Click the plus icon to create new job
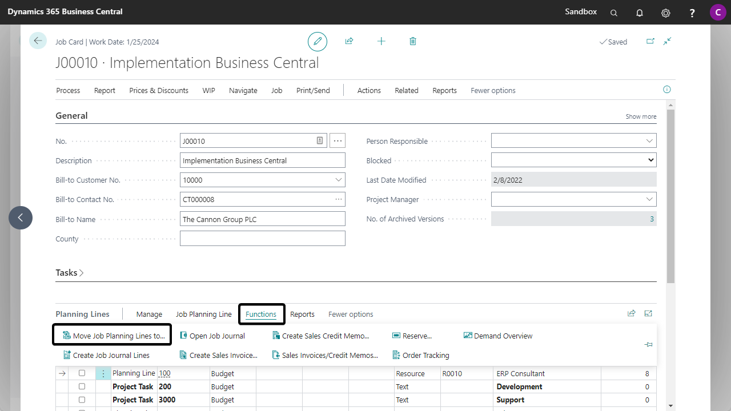Screen dimensions: 731x411 coord(381,41)
